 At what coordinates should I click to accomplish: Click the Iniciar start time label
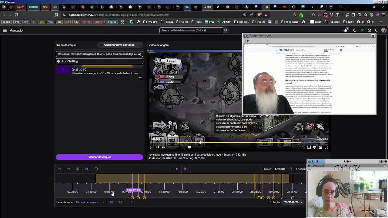point(267,169)
